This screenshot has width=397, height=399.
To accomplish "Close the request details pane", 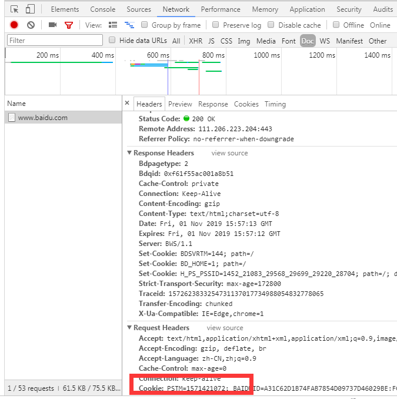I will [x=127, y=103].
